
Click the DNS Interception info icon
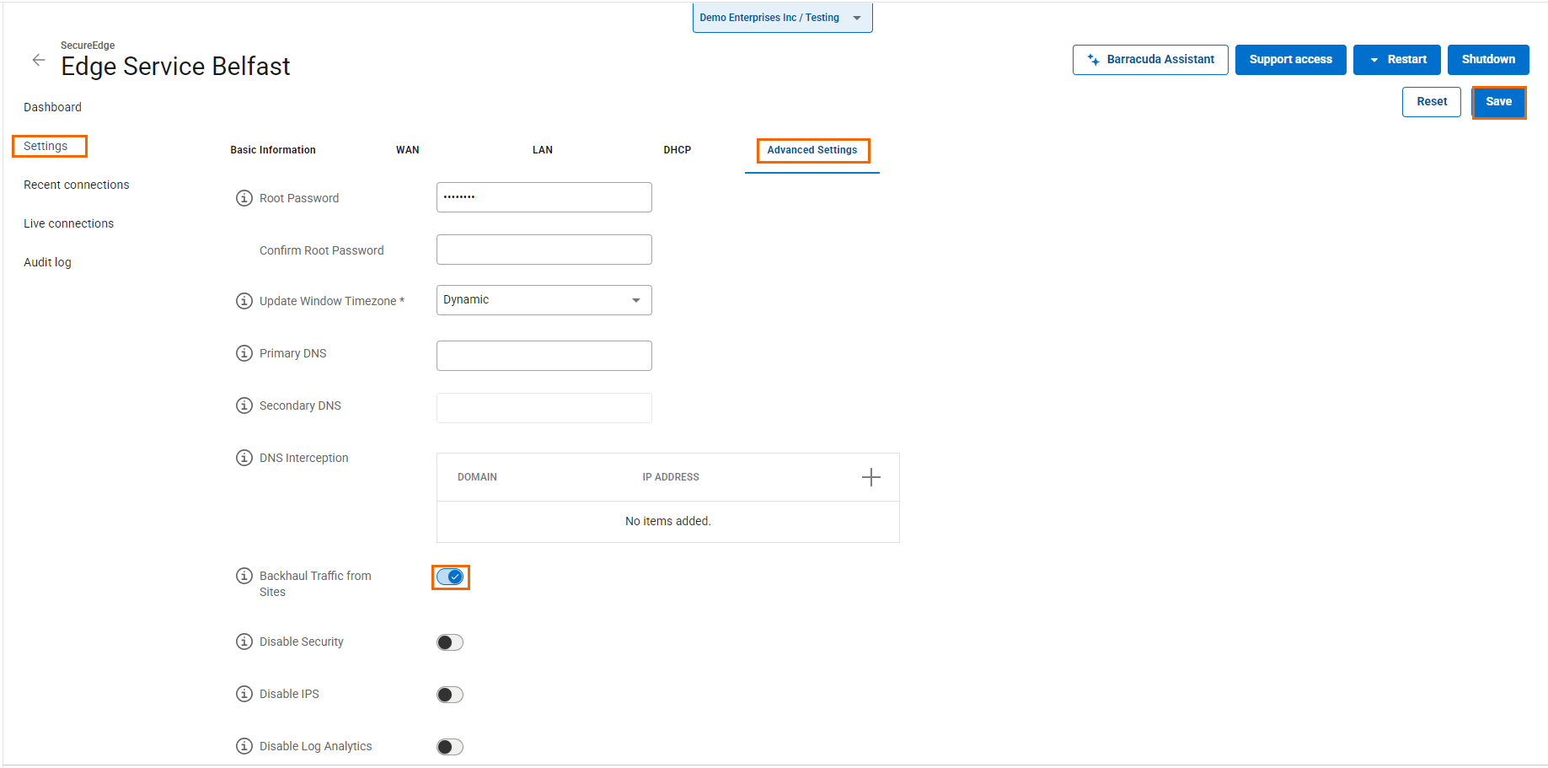(x=244, y=458)
